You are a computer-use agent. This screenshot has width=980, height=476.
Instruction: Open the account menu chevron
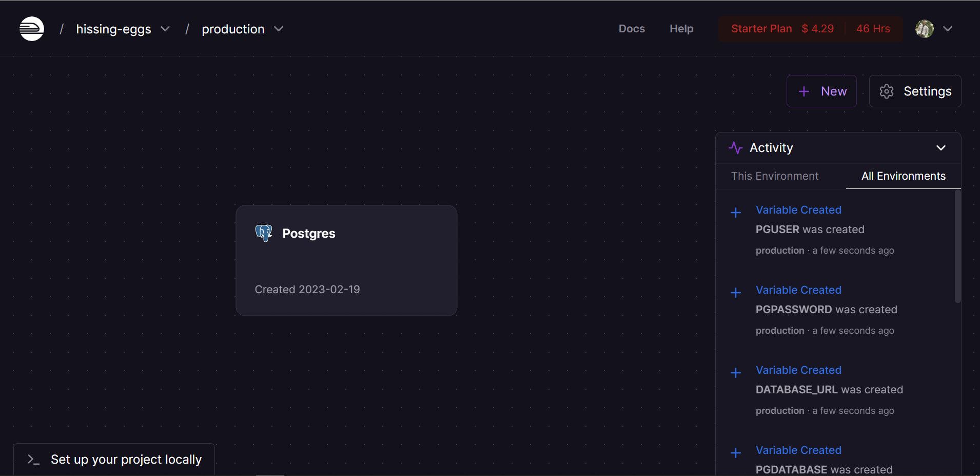tap(948, 29)
